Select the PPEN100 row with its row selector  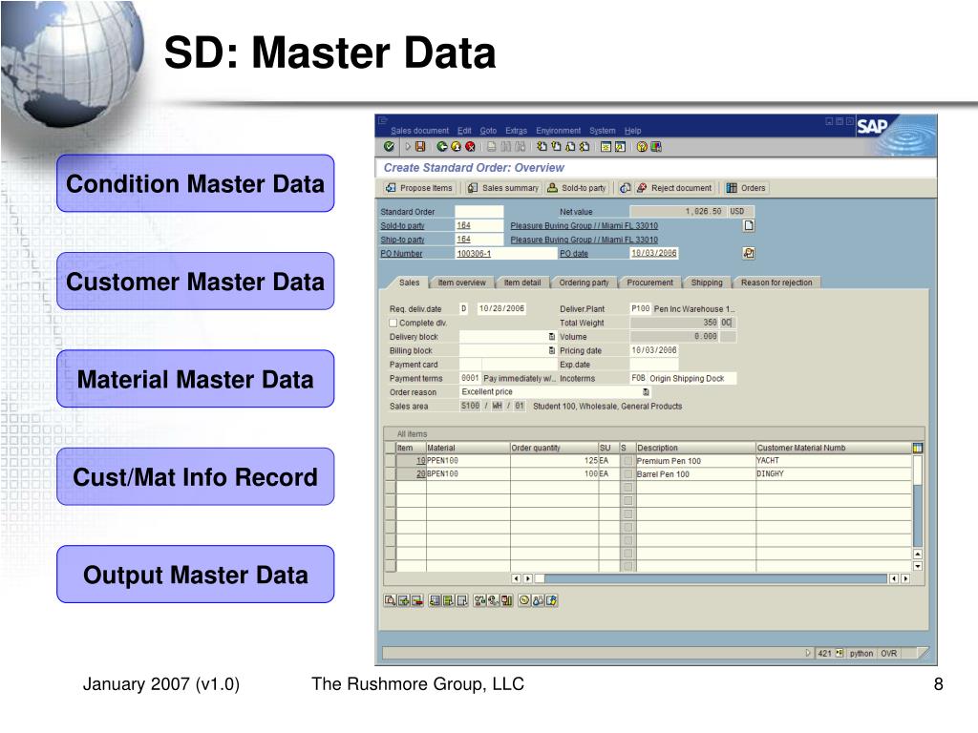tap(391, 461)
